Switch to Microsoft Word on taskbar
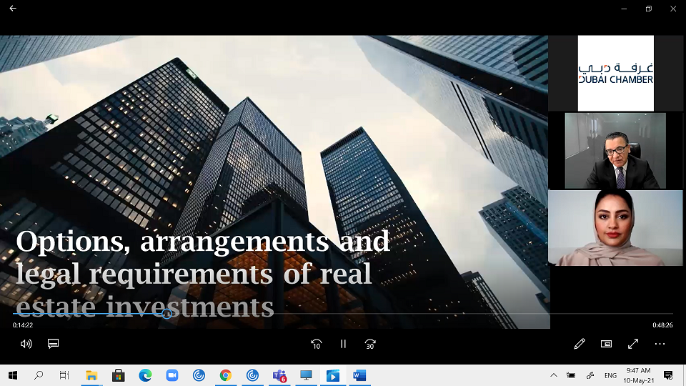Viewport: 686px width, 386px height. [x=359, y=375]
